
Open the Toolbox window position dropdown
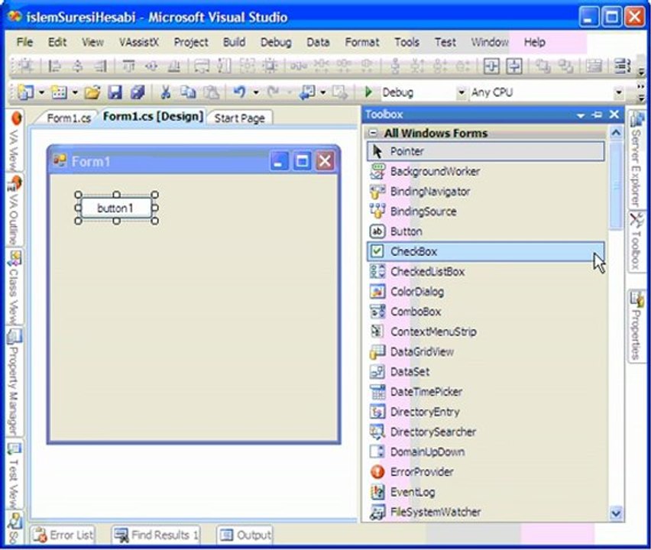tap(581, 115)
